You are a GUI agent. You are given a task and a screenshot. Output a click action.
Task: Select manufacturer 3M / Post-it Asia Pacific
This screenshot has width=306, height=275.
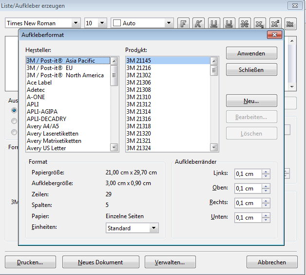(68, 61)
